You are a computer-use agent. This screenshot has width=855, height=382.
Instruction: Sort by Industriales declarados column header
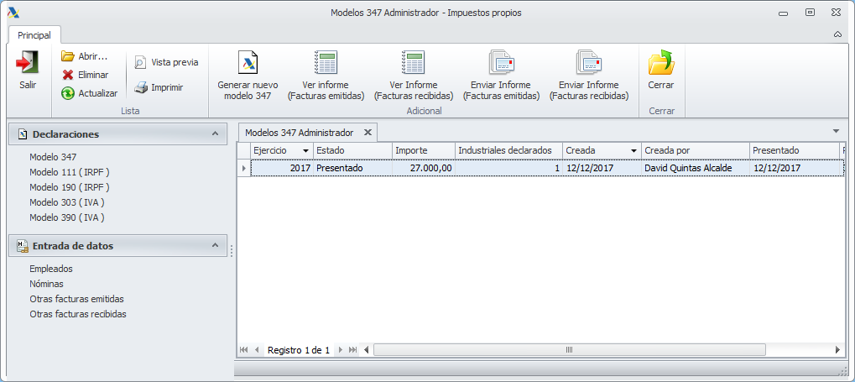tap(508, 150)
